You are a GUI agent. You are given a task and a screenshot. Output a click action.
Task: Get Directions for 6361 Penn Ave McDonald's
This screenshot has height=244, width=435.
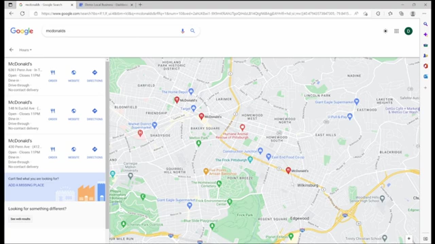94,73
